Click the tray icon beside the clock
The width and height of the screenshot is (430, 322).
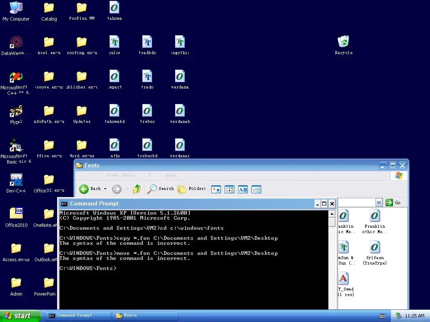[x=399, y=316]
